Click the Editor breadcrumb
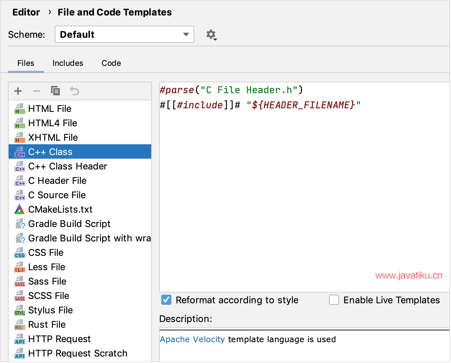 click(x=26, y=12)
